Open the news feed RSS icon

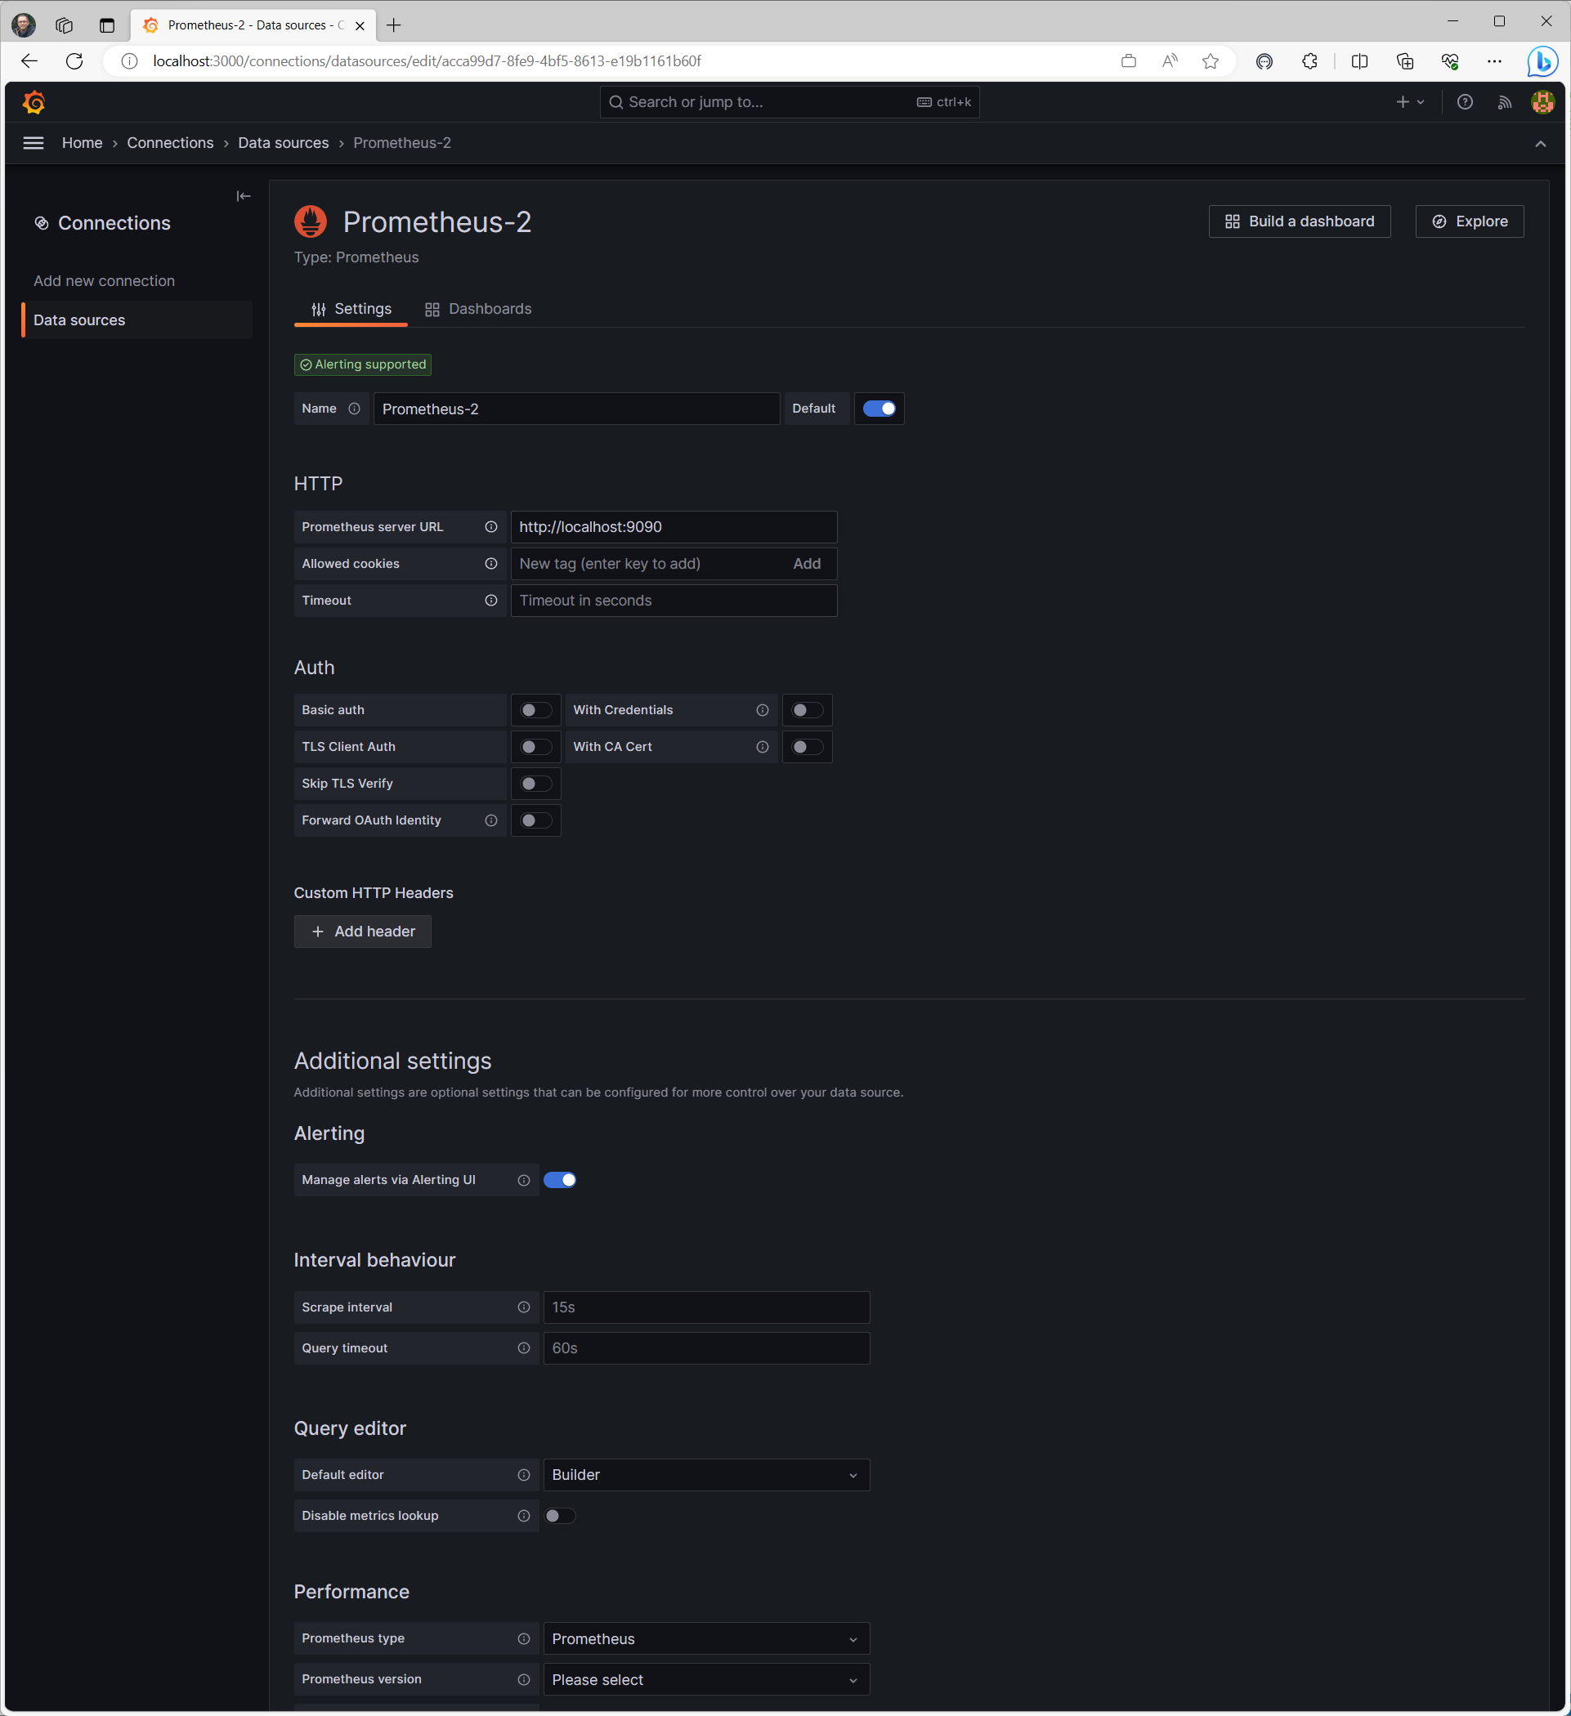click(x=1505, y=102)
